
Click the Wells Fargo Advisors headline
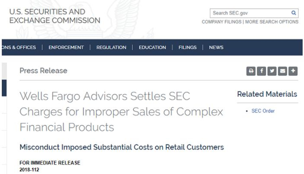(121, 112)
